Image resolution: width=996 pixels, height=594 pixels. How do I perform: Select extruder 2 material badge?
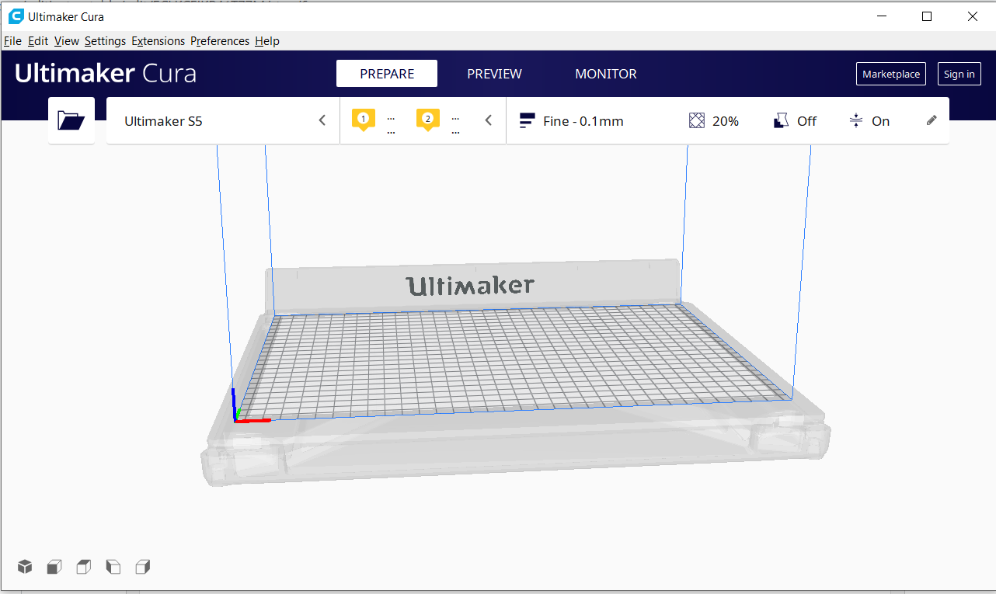[x=428, y=120]
